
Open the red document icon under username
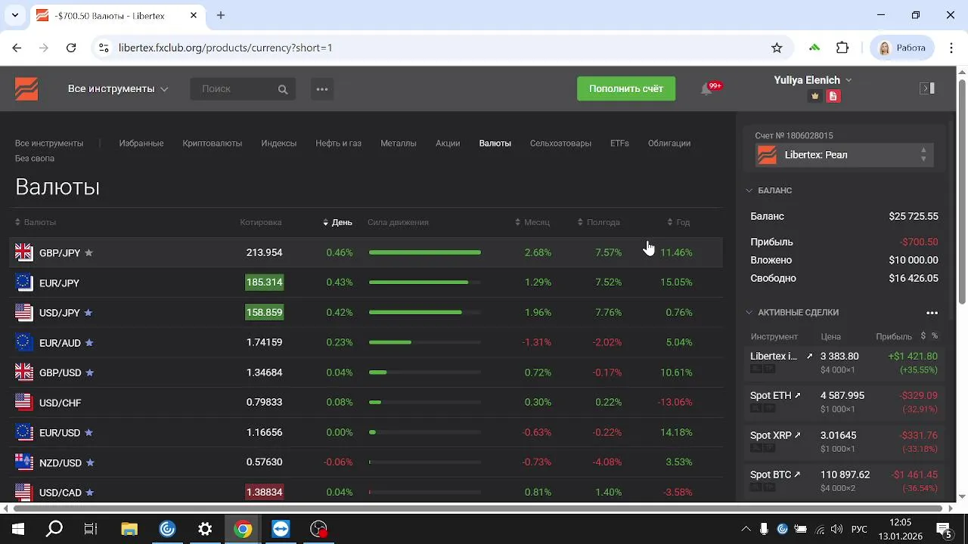pyautogui.click(x=833, y=96)
